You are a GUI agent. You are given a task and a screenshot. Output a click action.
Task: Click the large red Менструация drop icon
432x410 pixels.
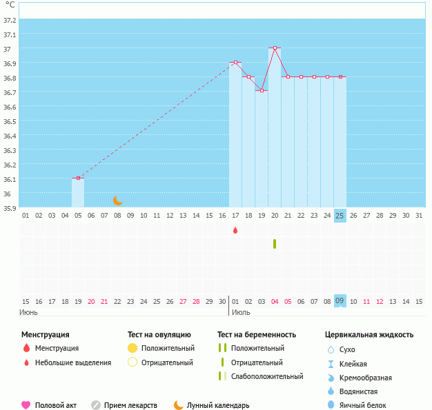tap(26, 349)
